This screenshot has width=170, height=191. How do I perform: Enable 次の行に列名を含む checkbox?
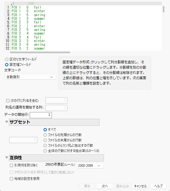[x=8, y=101]
